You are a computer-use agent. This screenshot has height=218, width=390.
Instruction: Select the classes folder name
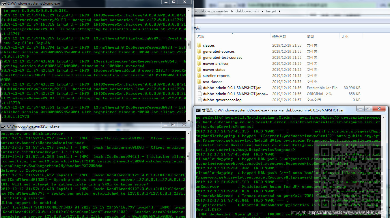coord(209,46)
